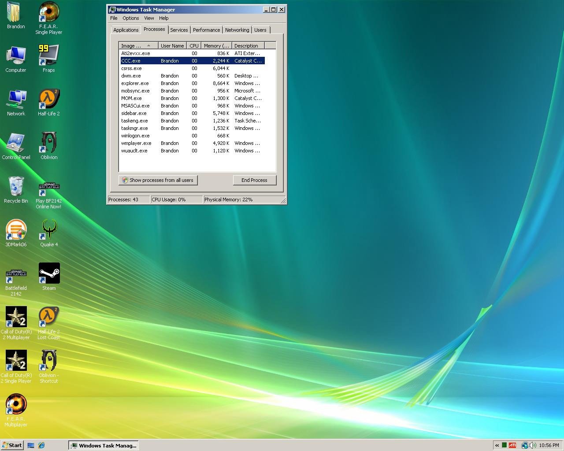Select the Ati2evxx.exe process row
The height and width of the screenshot is (451, 564).
[193, 53]
